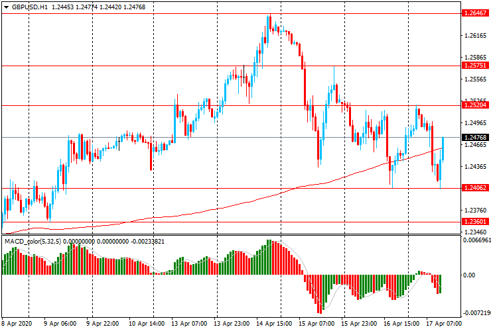Open the chart menu triangle beside GBPUSD
491x331 pixels.
coord(6,7)
